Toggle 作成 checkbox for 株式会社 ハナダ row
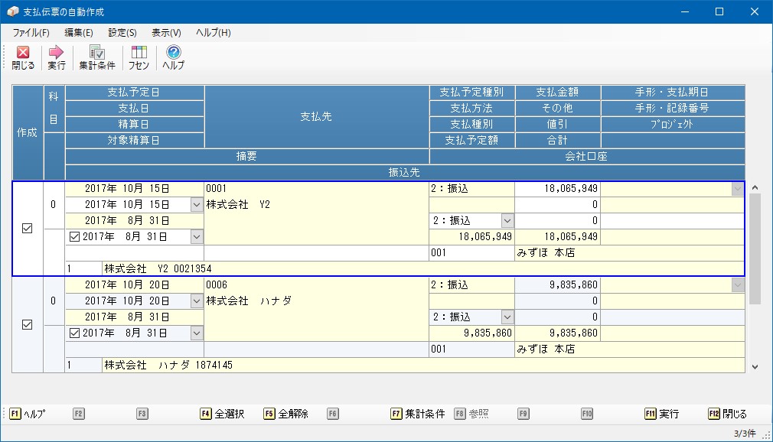 click(27, 325)
